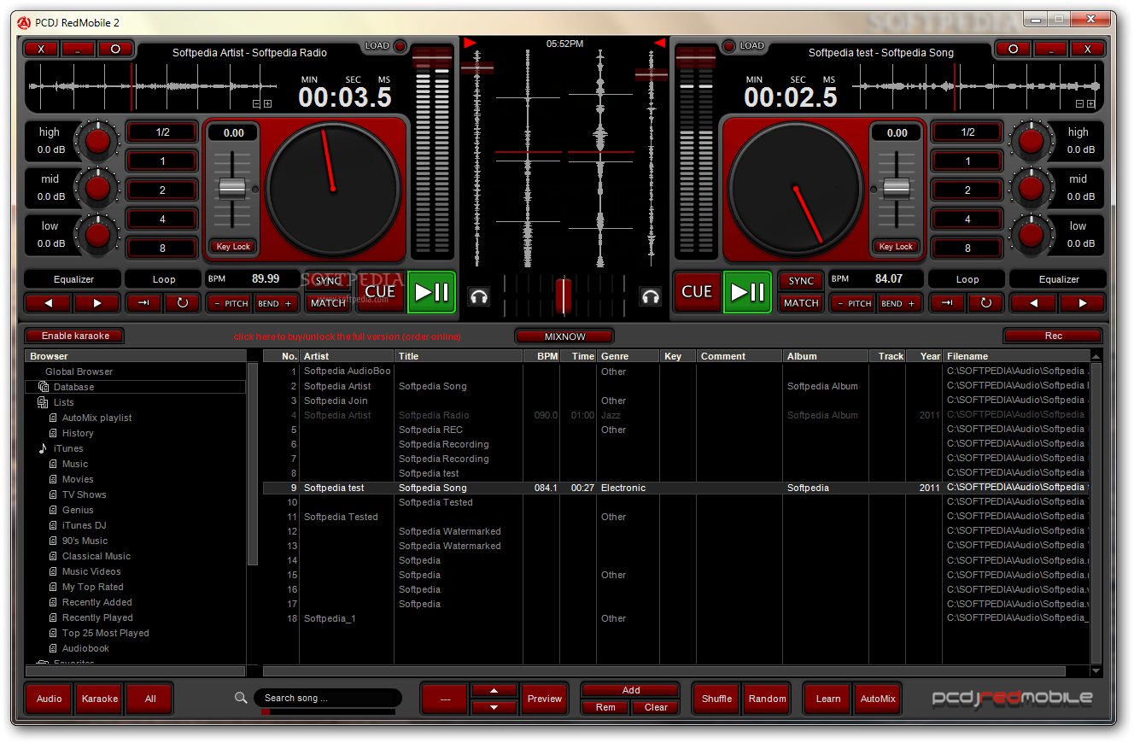Click right deck previous equalizer arrow

1034,302
